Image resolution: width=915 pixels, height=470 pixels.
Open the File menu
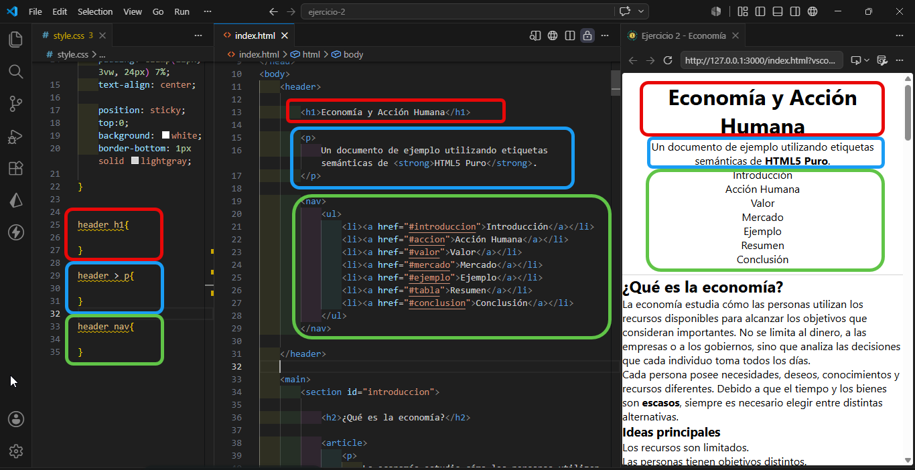(x=36, y=11)
